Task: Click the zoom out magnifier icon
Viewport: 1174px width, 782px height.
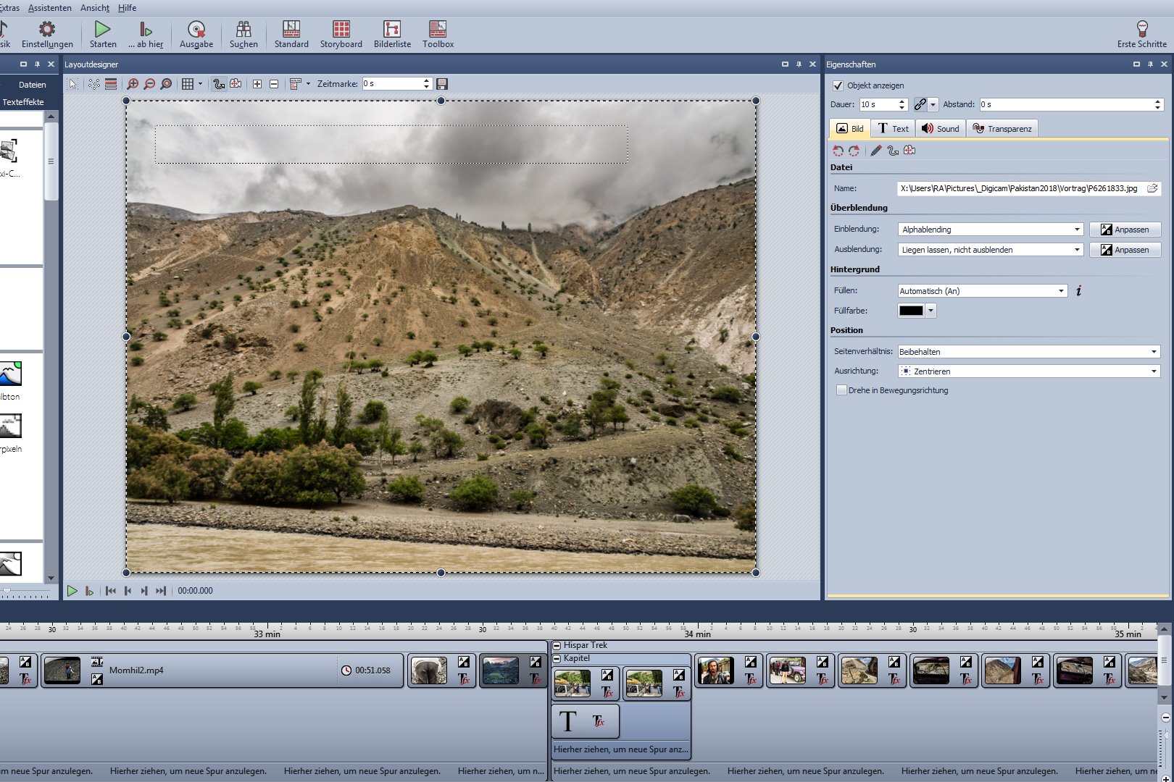Action: [149, 84]
